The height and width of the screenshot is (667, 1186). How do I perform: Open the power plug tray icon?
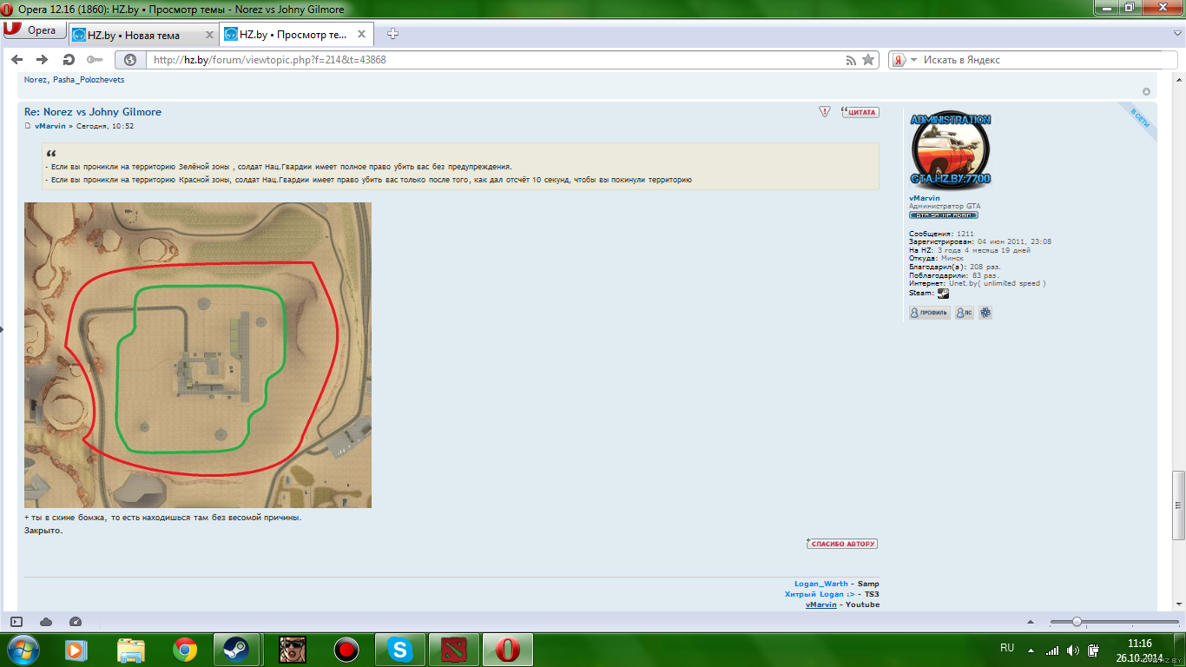tap(1095, 650)
